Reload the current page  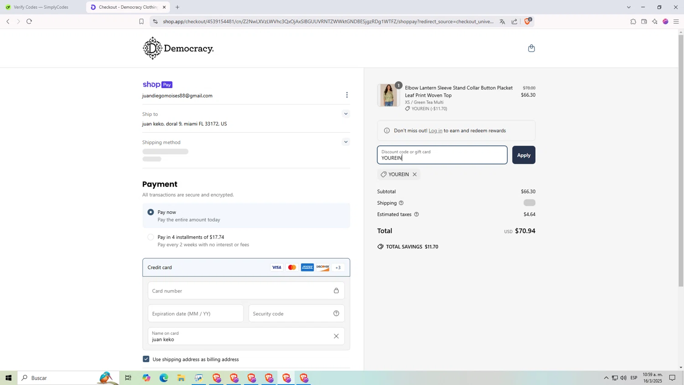29,21
